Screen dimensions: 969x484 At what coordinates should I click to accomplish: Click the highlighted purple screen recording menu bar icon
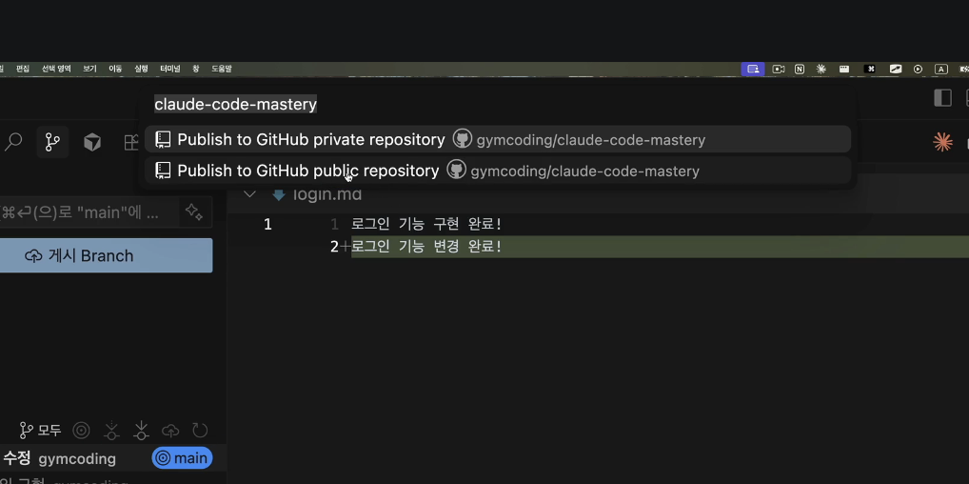[753, 70]
